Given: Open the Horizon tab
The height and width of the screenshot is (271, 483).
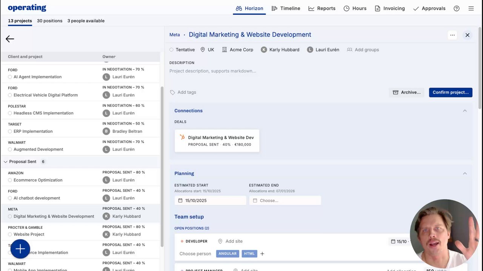Looking at the screenshot, I should pyautogui.click(x=249, y=8).
